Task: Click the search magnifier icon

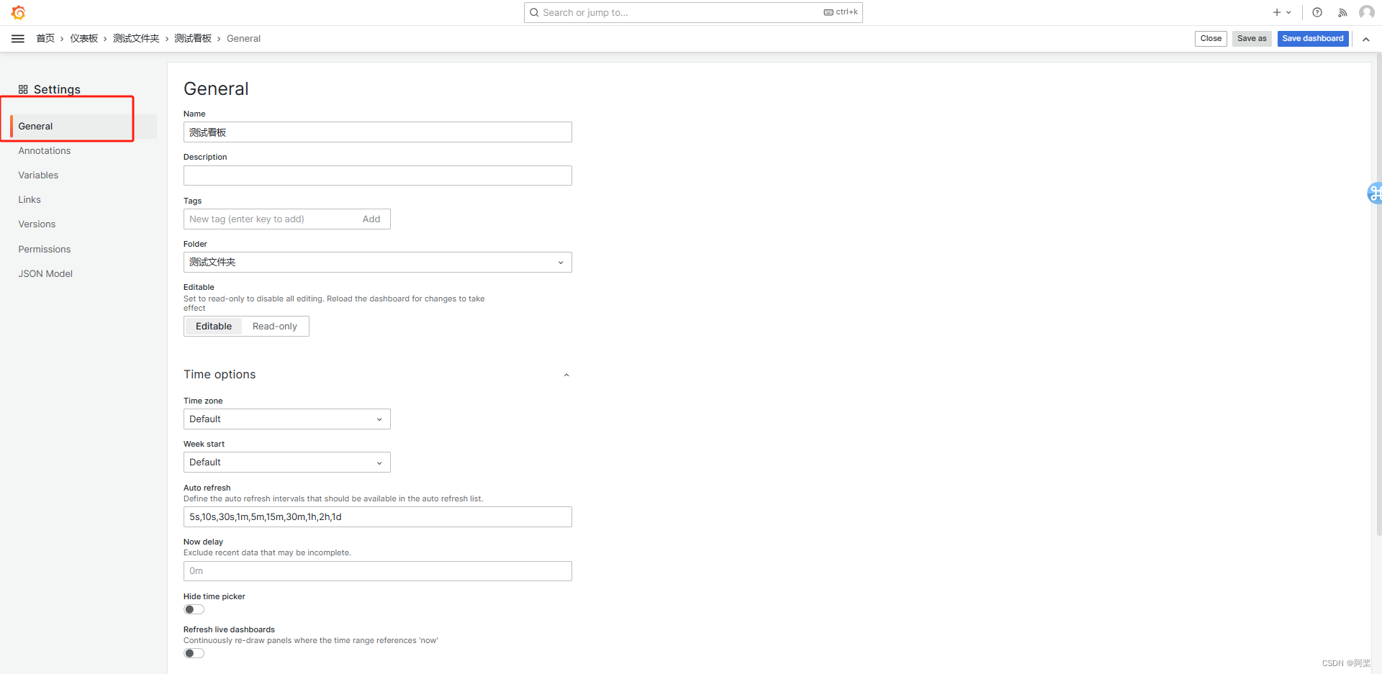Action: point(534,12)
